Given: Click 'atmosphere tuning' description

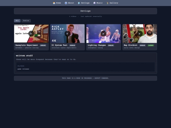Looking at the screenshot, I should 95,48.
